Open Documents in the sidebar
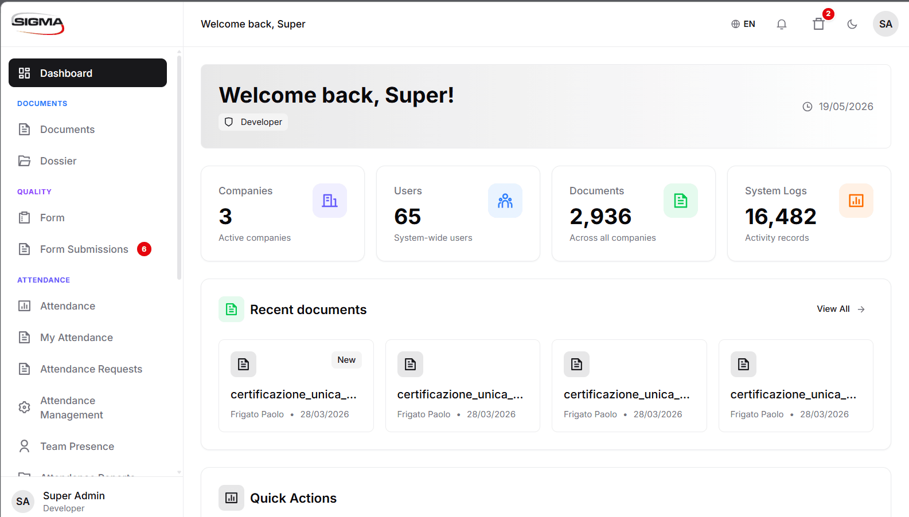This screenshot has width=909, height=517. [88, 130]
